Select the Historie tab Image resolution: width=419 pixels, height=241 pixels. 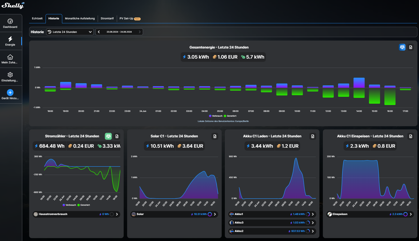pos(54,19)
